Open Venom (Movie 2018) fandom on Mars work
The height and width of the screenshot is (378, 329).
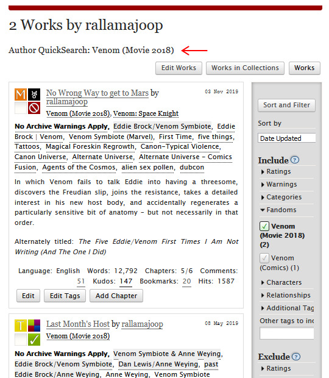pyautogui.click(x=78, y=113)
